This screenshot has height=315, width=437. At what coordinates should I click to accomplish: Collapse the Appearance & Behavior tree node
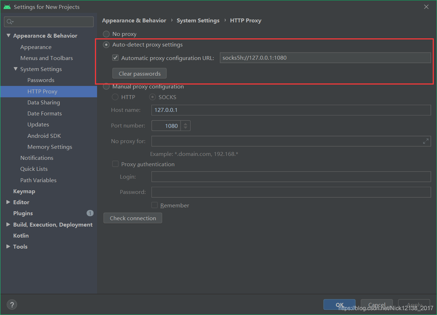(x=9, y=36)
